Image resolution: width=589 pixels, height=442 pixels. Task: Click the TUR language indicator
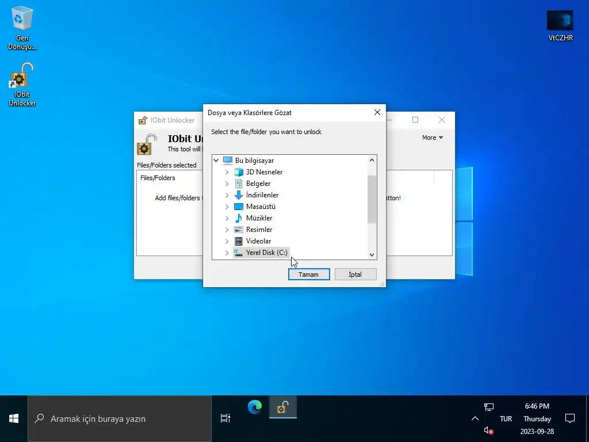[x=506, y=418]
